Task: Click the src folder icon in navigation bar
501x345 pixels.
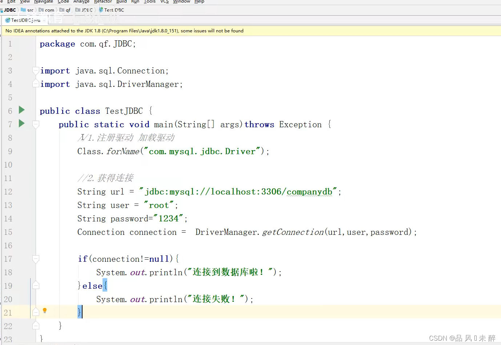Action: coord(23,10)
